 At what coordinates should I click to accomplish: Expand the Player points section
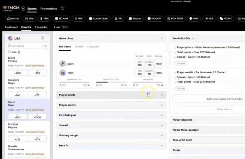[111, 95]
